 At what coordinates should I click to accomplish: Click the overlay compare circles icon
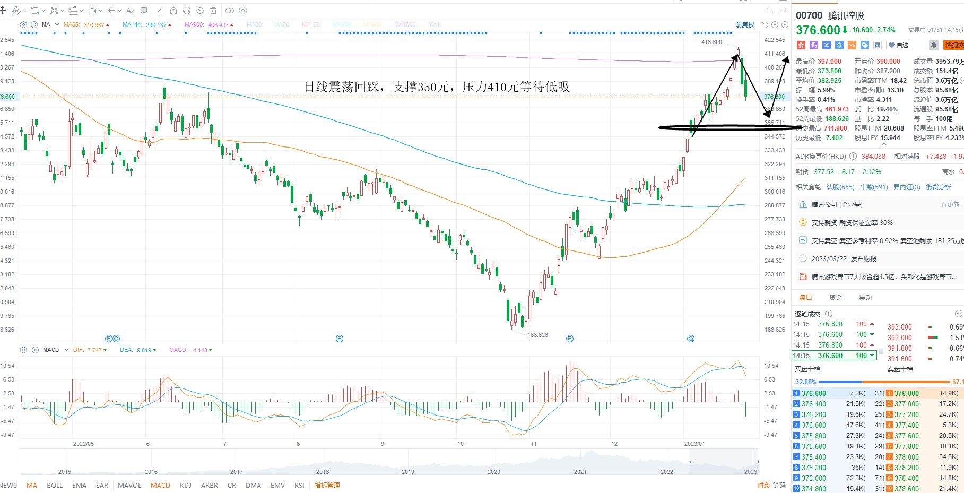[x=230, y=11]
